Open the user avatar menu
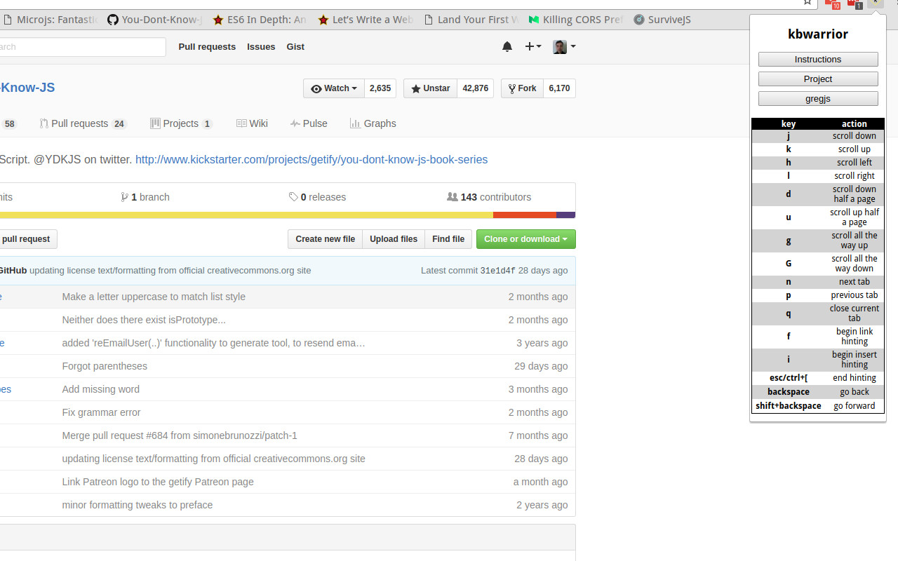Viewport: 898px width, 561px height. [x=564, y=47]
